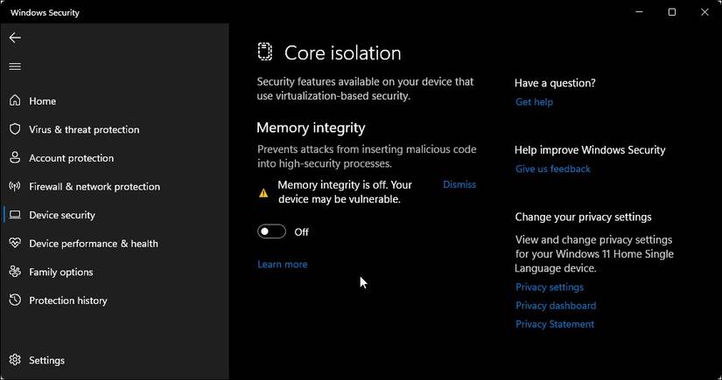The width and height of the screenshot is (722, 380).
Task: Open the Privacy dashboard link
Action: point(556,306)
